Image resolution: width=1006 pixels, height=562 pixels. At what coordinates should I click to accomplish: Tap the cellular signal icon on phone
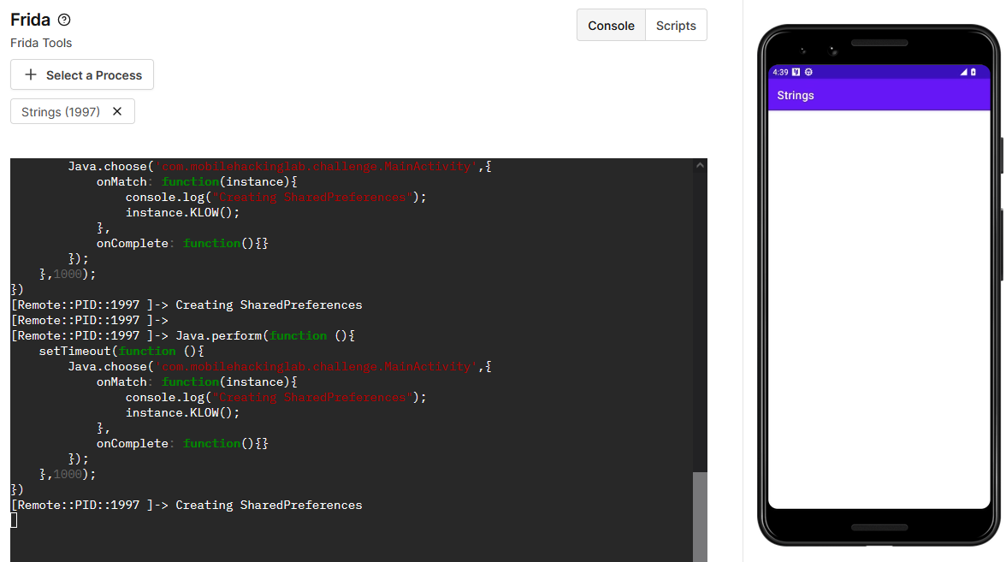tap(963, 72)
